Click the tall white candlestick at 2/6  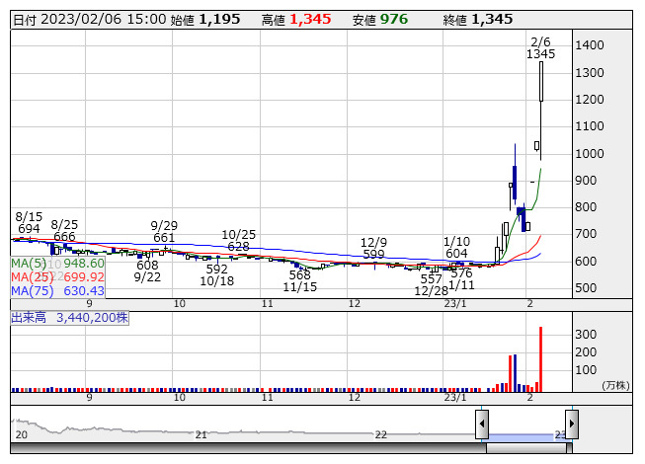[x=541, y=81]
